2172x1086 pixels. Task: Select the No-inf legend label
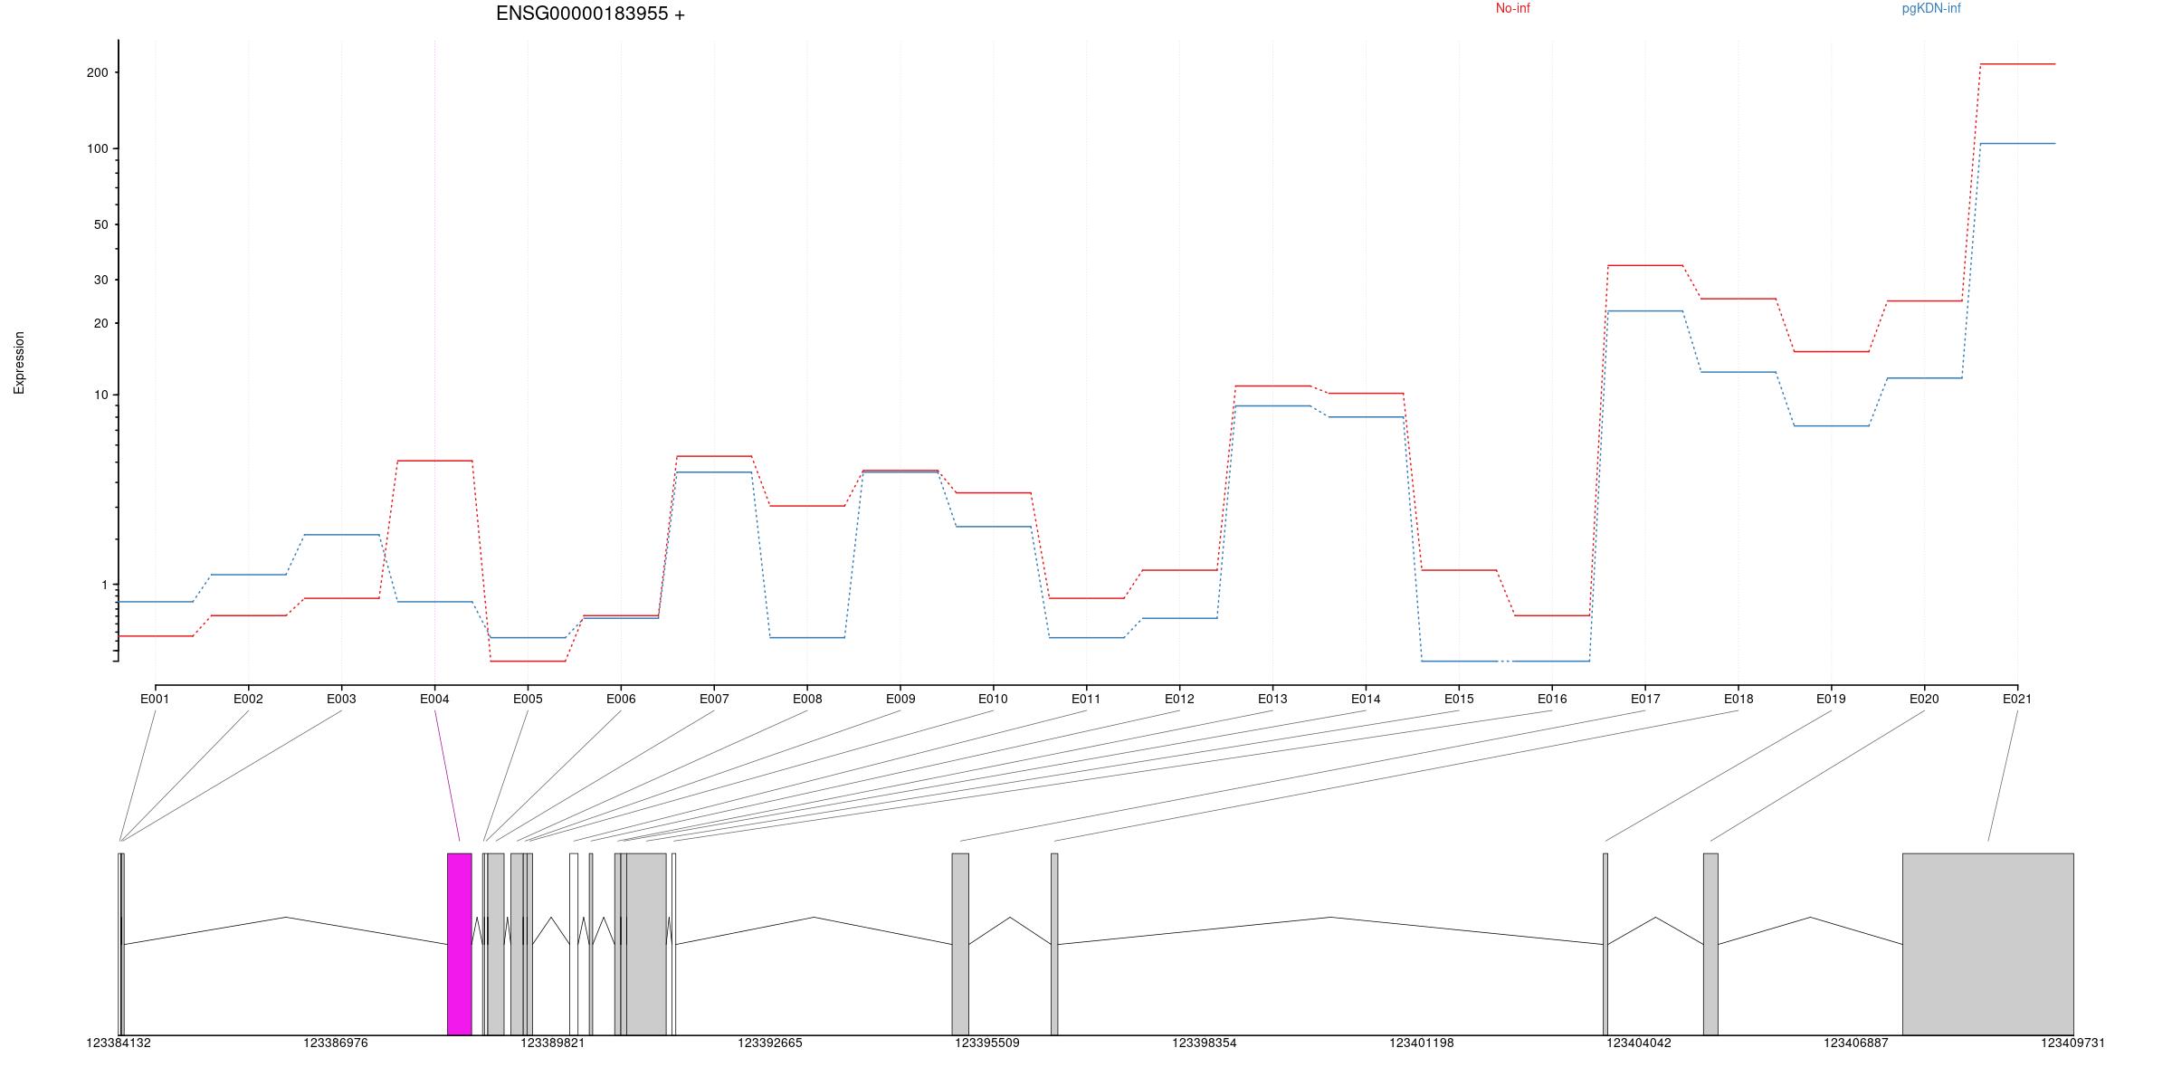[x=1512, y=8]
